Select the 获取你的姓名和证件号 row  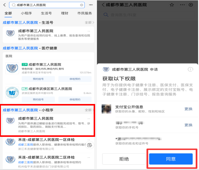tap(147, 141)
